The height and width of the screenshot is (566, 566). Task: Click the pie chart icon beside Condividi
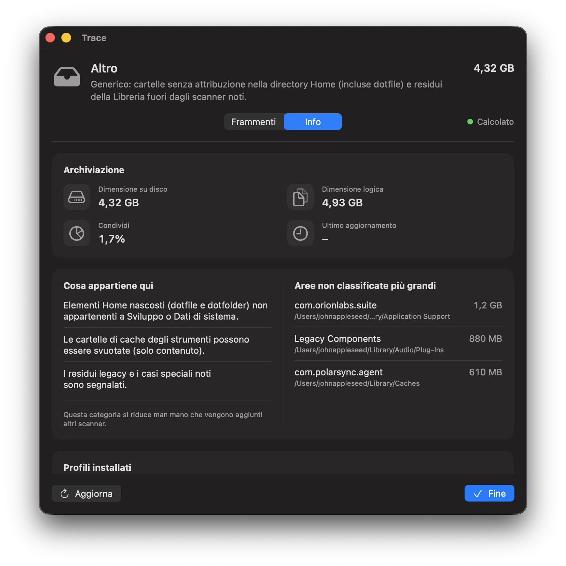(x=77, y=233)
